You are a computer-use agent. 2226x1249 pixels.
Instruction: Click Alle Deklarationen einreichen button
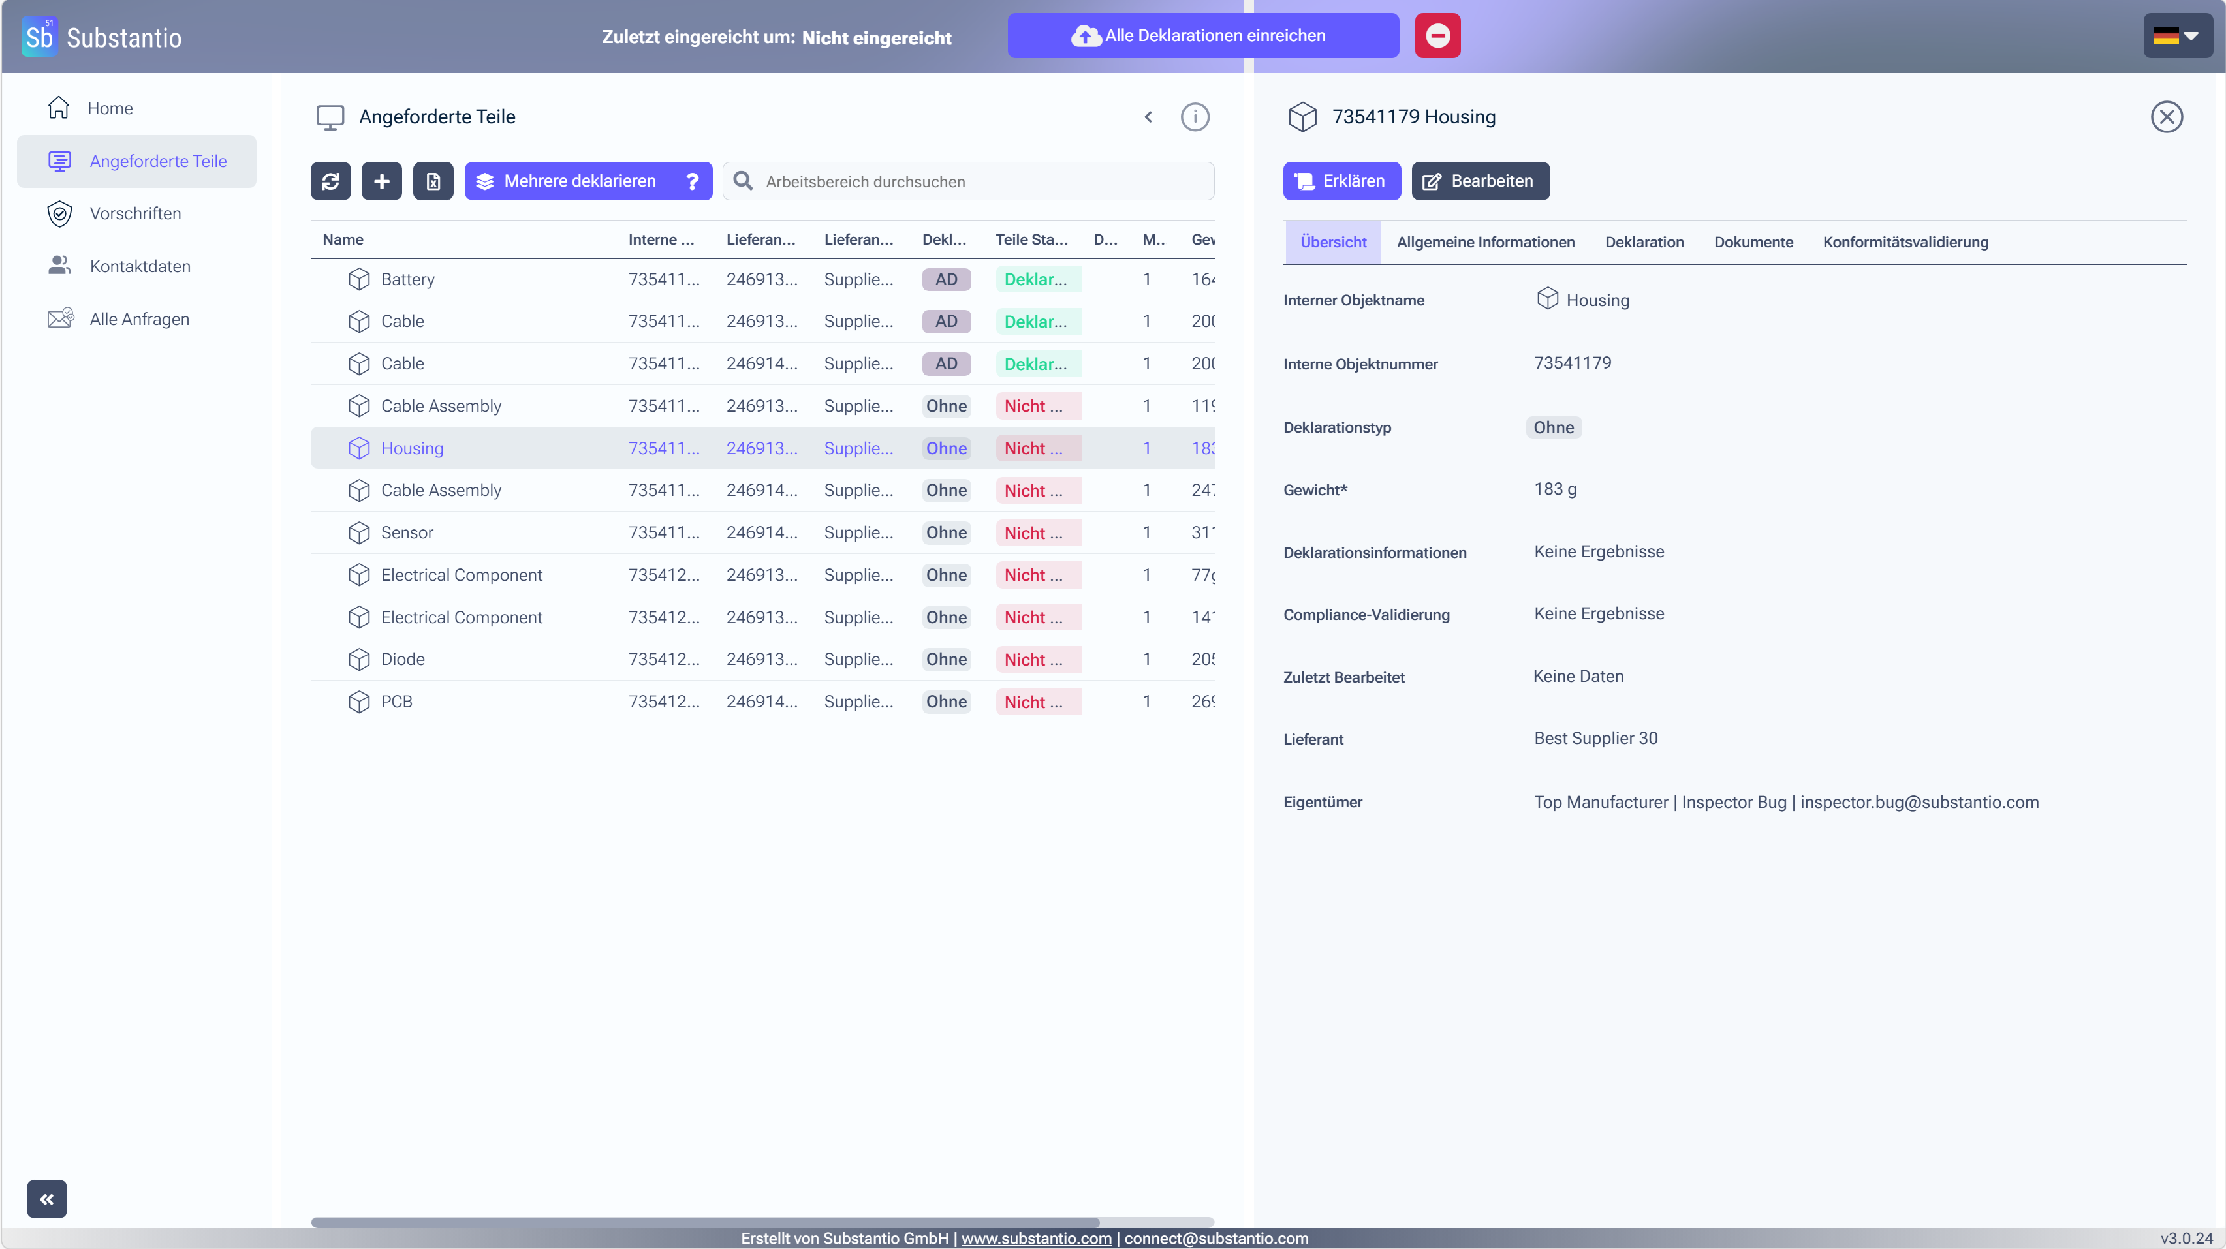click(1203, 35)
